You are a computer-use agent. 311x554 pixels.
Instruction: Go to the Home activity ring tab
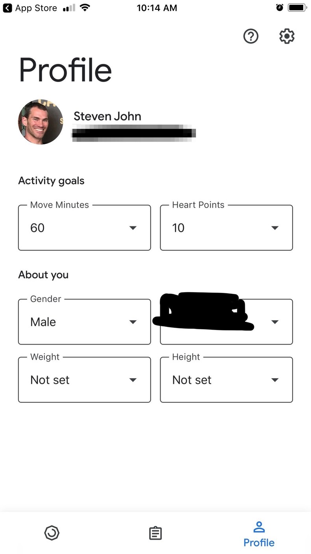point(52,533)
